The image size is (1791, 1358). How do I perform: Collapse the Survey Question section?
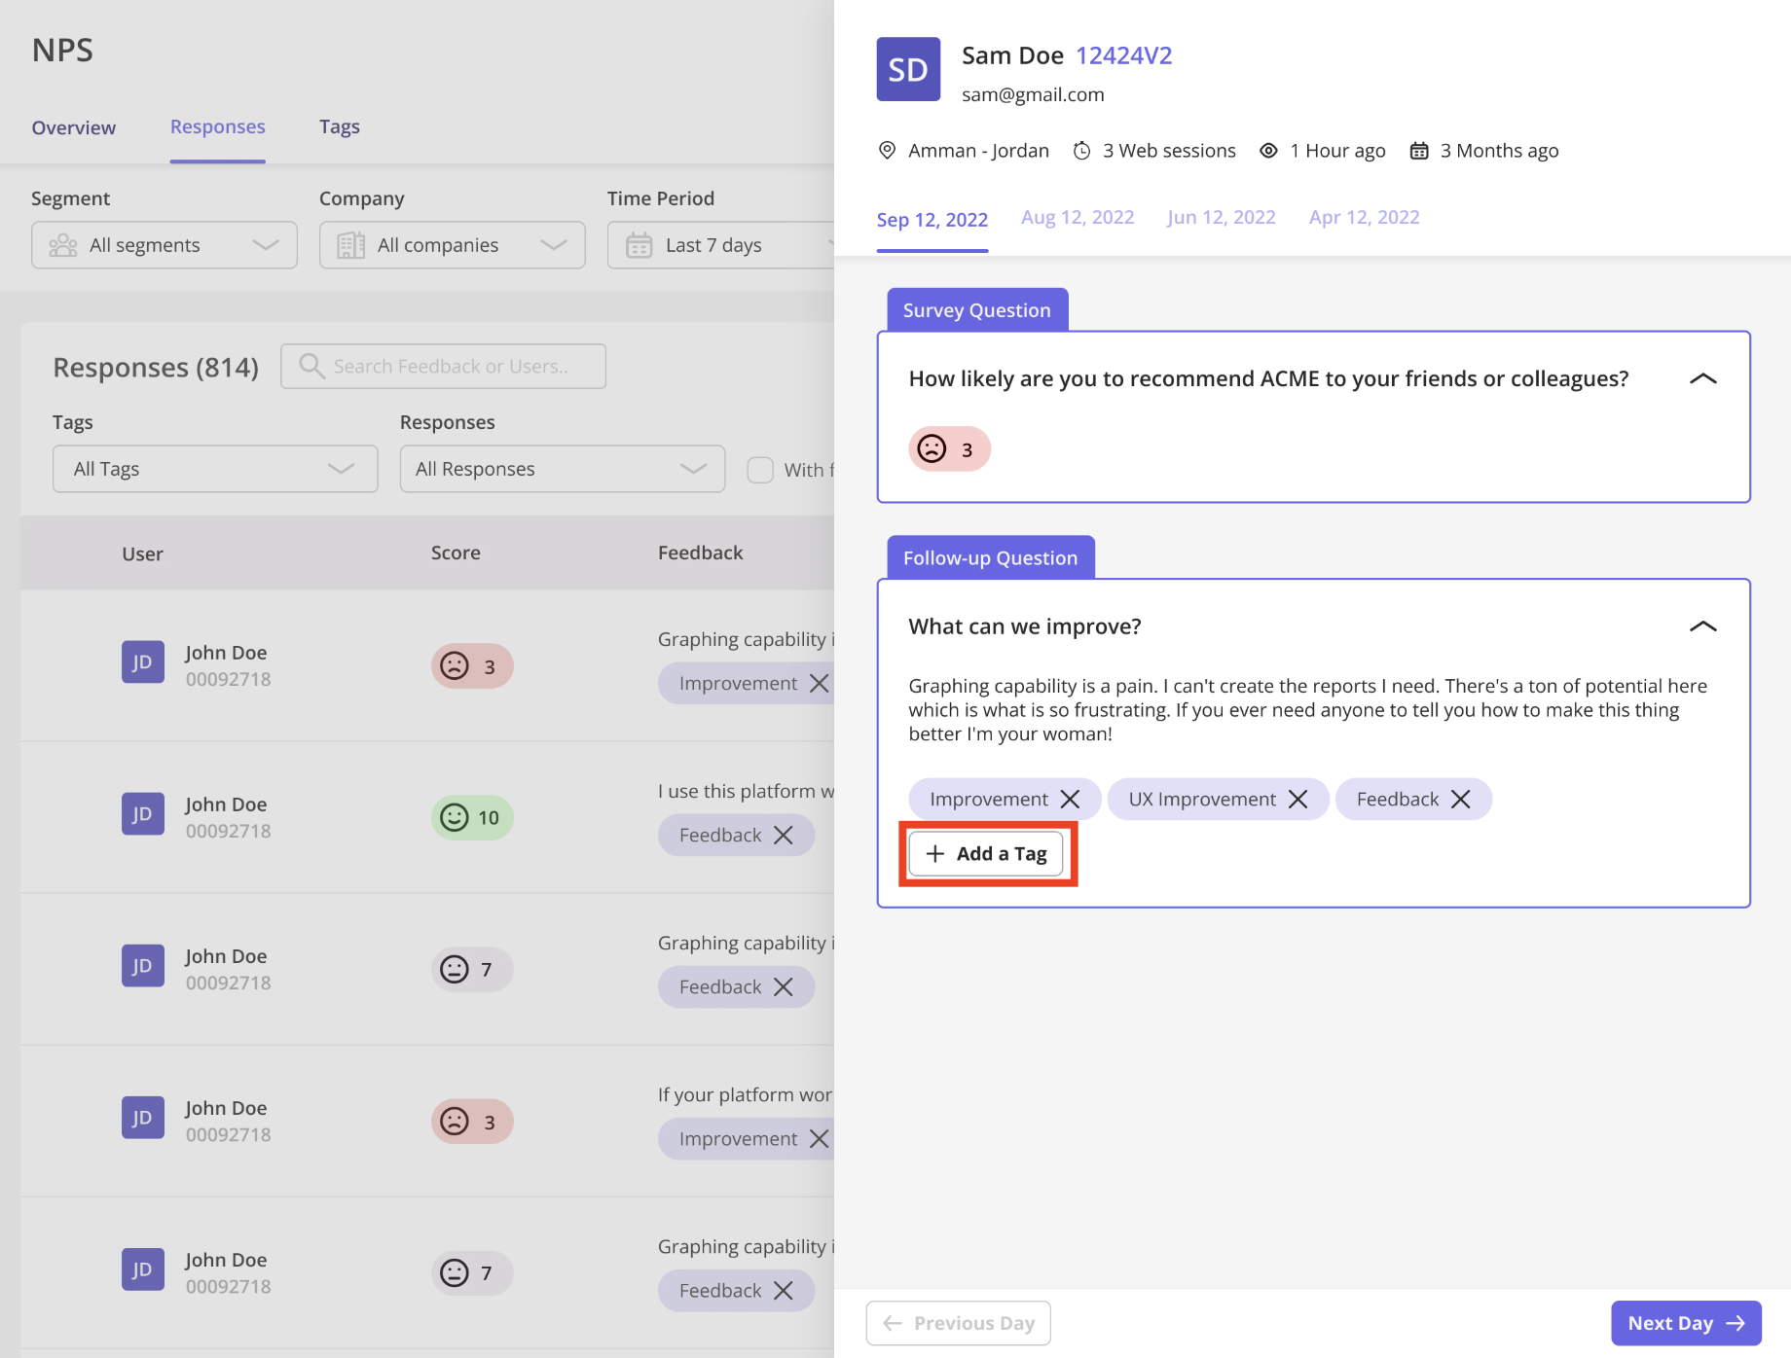tap(1702, 378)
